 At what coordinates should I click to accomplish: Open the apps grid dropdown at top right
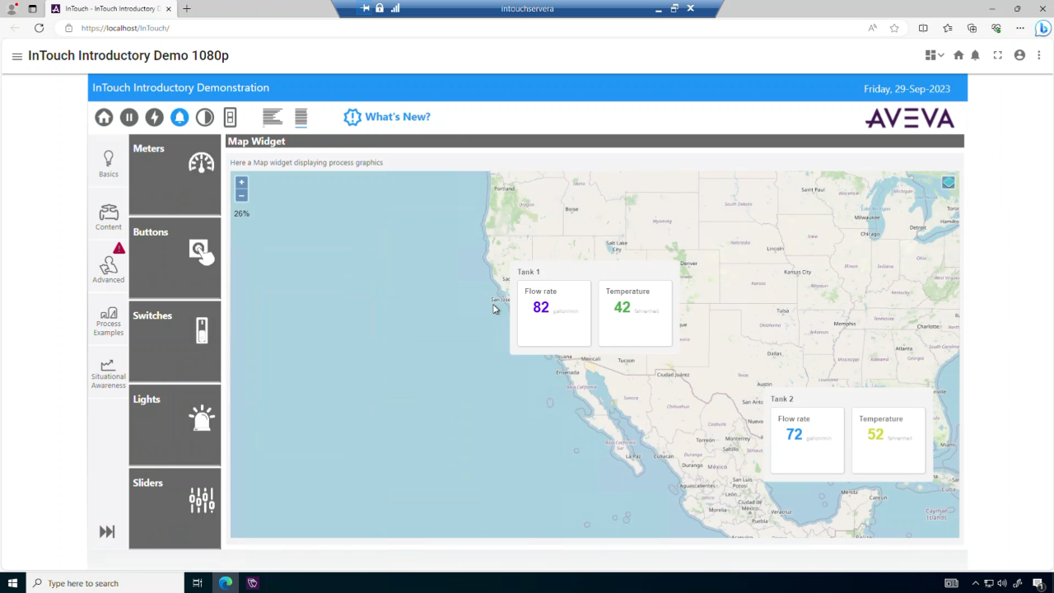(930, 55)
